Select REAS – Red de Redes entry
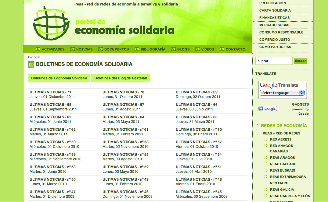328x202 pixels. (x=281, y=133)
